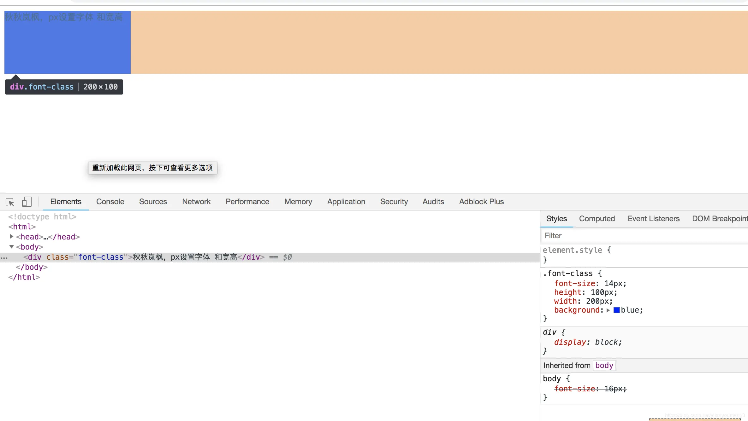The height and width of the screenshot is (421, 748).
Task: Collapse the body element node
Action: click(x=11, y=247)
